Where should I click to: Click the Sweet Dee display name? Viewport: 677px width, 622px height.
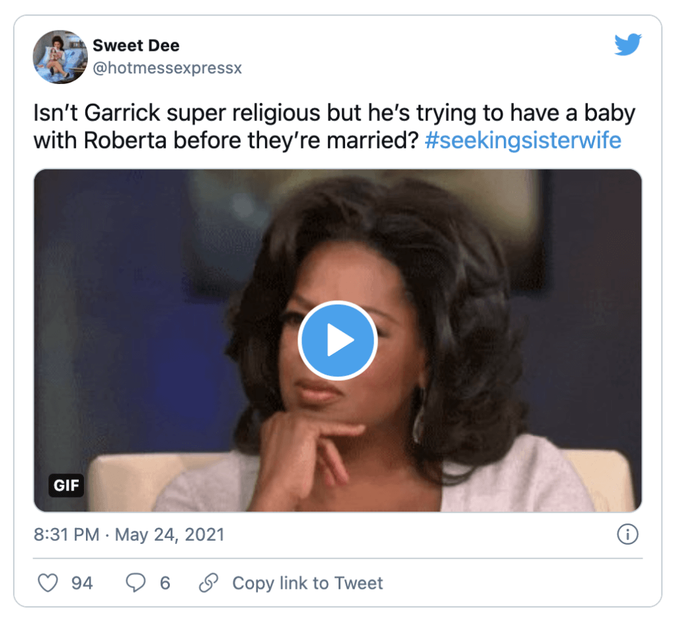click(136, 45)
